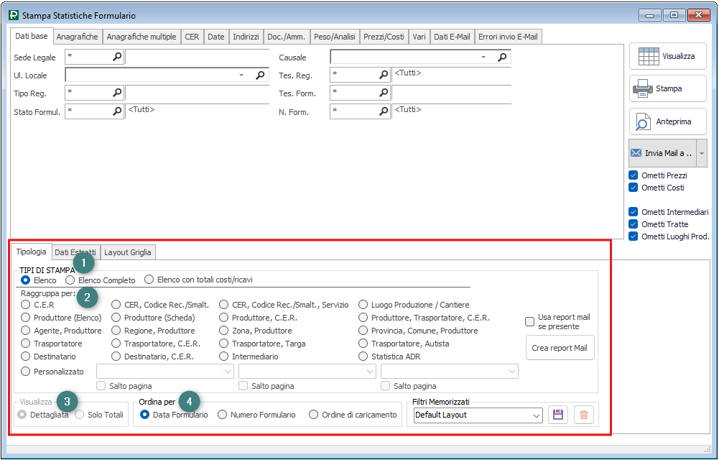Open the Causale lookup magnifier icon

[x=503, y=57]
